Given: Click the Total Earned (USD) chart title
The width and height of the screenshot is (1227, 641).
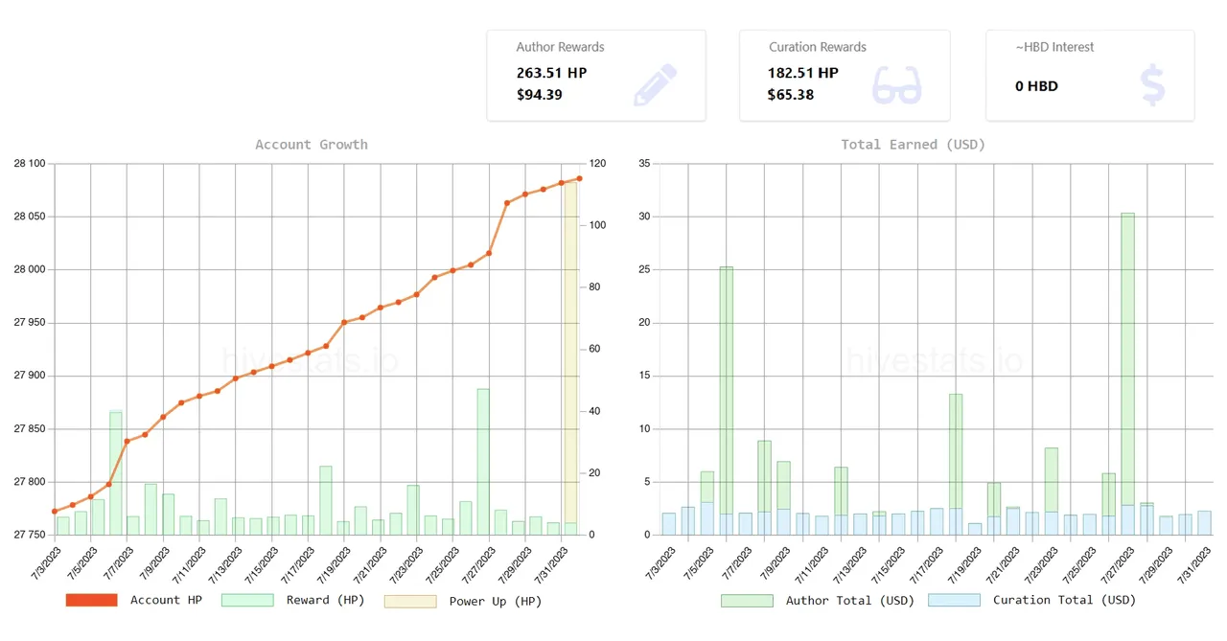Looking at the screenshot, I should pos(914,145).
